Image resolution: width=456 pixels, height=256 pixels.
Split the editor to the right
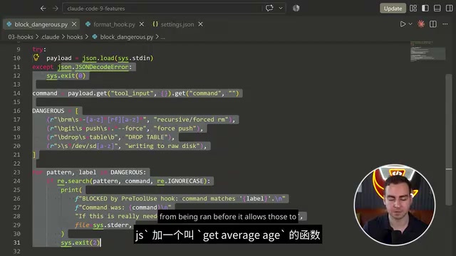click(433, 24)
